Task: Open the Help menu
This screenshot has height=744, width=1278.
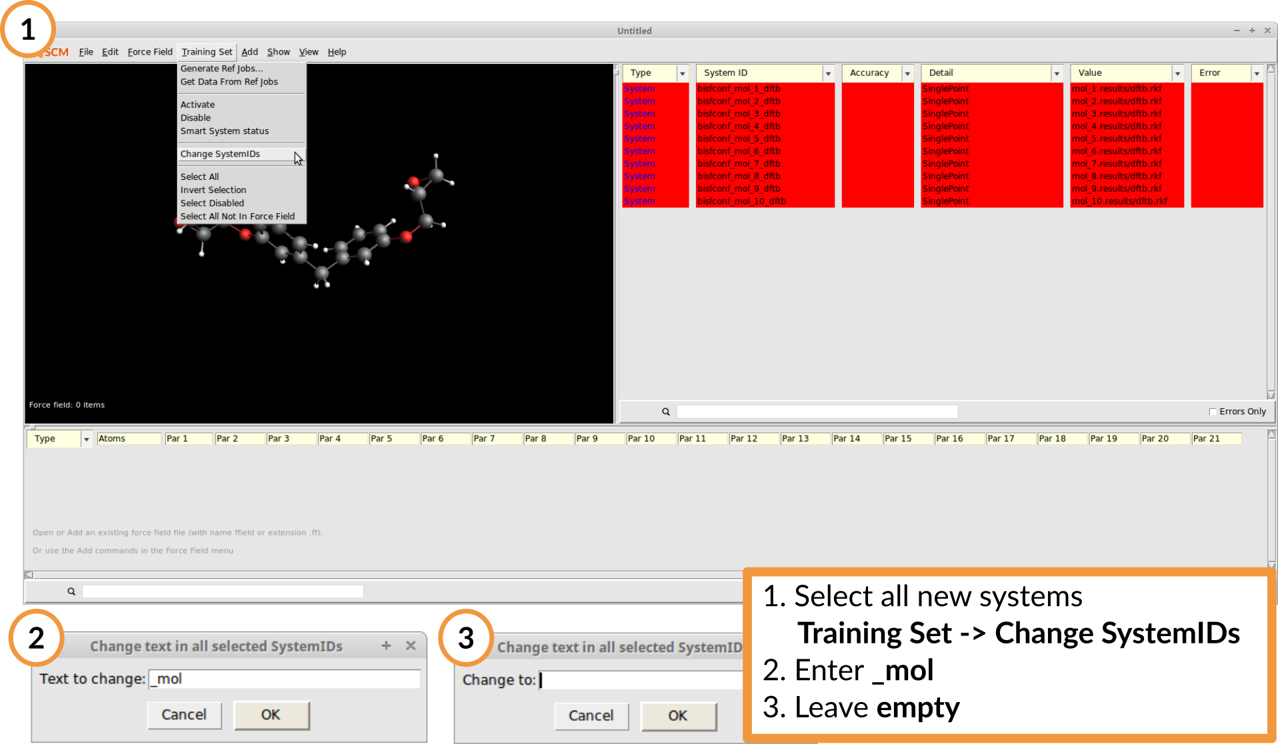Action: coord(337,52)
